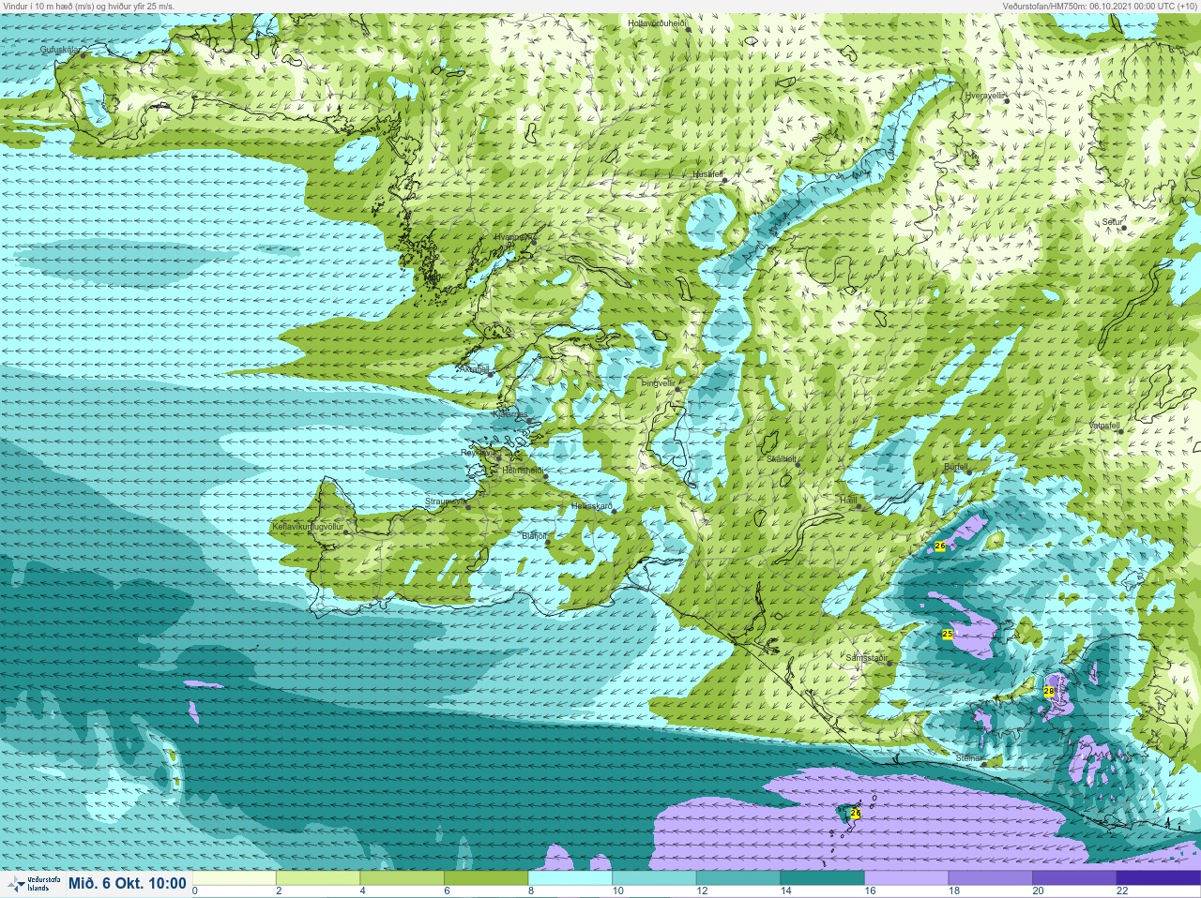Select the 0–2 m/s legend swatch
Viewport: 1201px width, 898px height.
[235, 878]
